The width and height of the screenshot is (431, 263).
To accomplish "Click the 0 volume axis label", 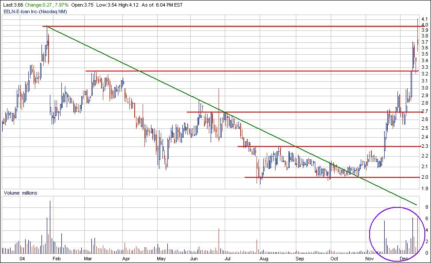I will tap(427, 253).
